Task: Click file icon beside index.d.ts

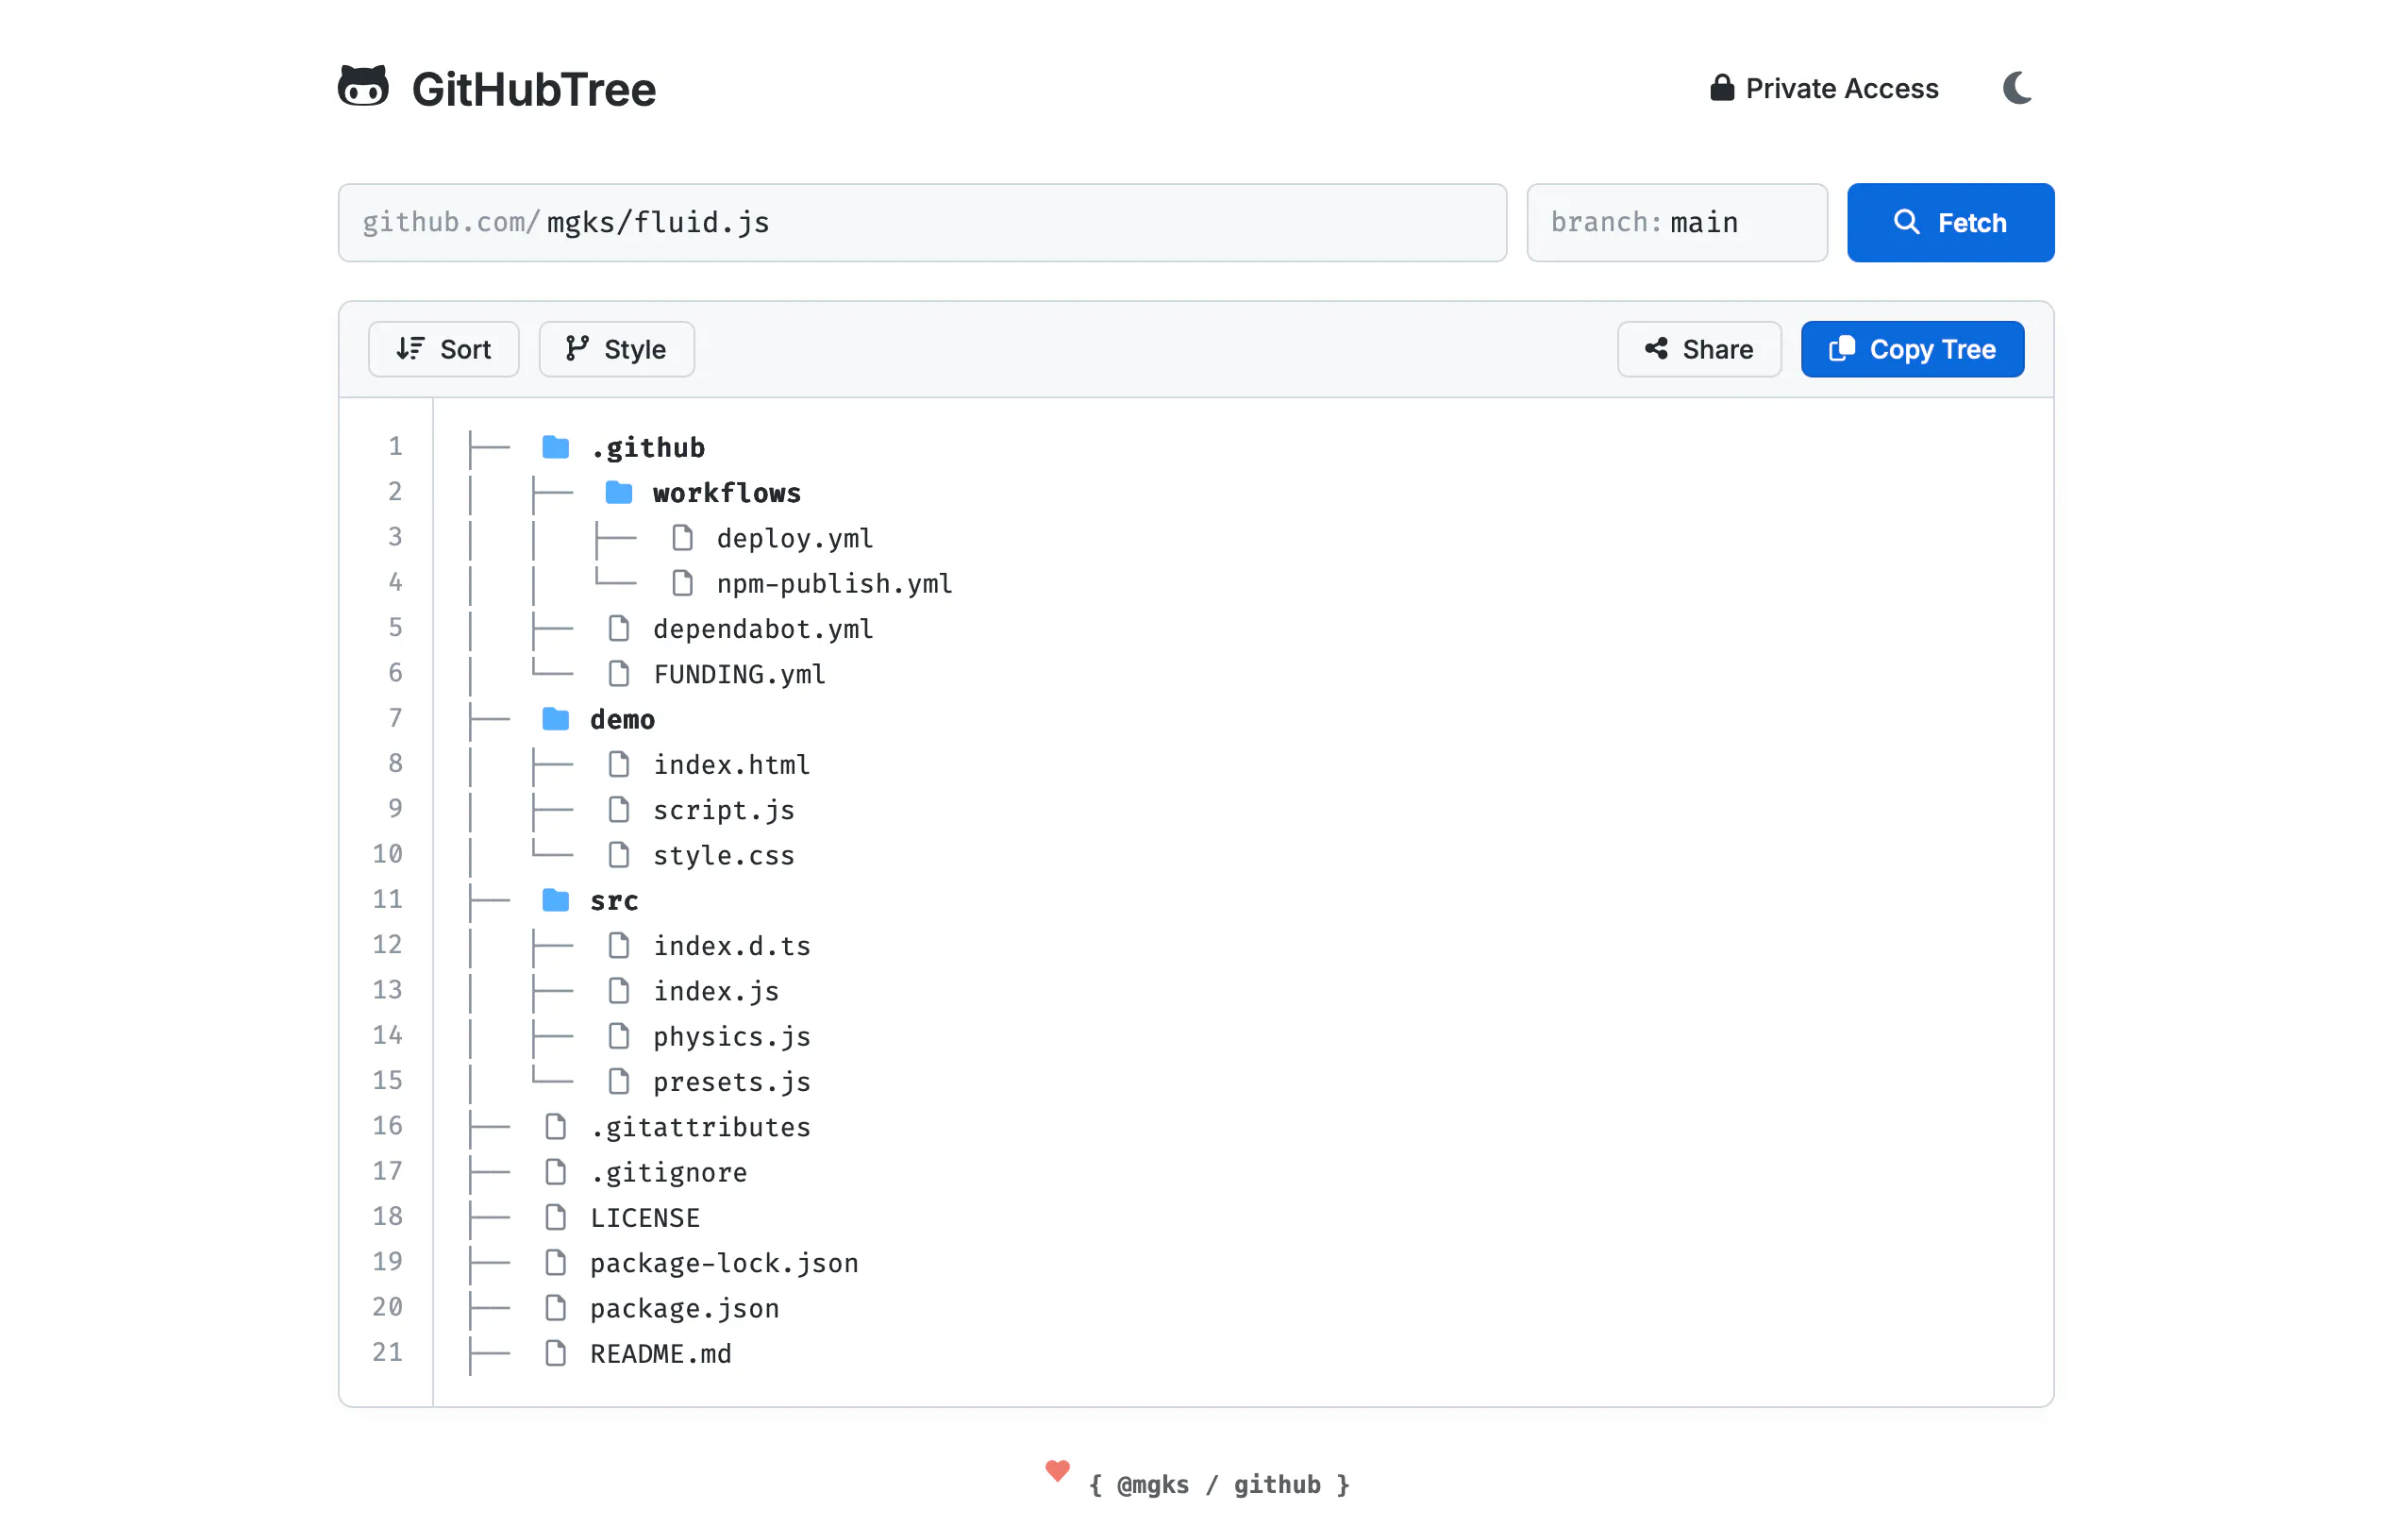Action: [619, 945]
